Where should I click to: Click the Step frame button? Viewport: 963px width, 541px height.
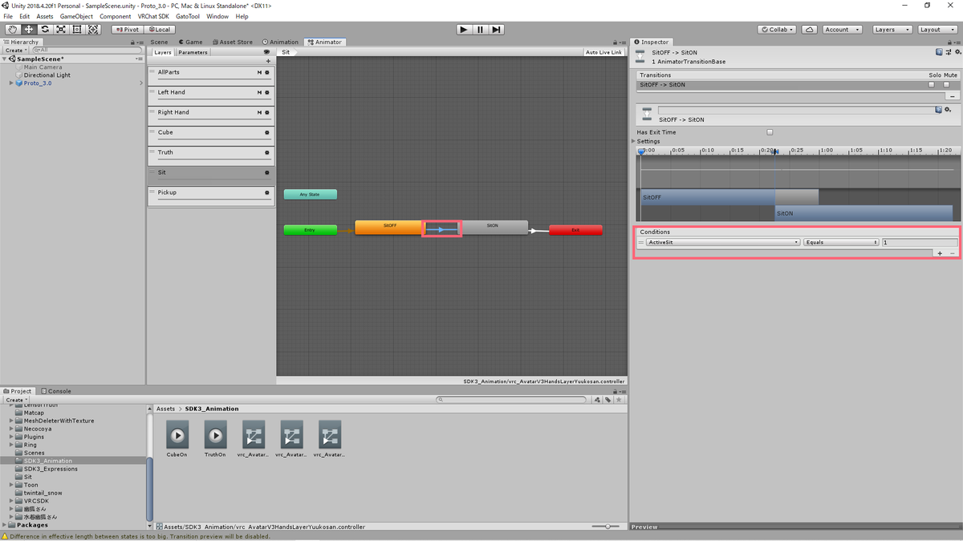497,29
